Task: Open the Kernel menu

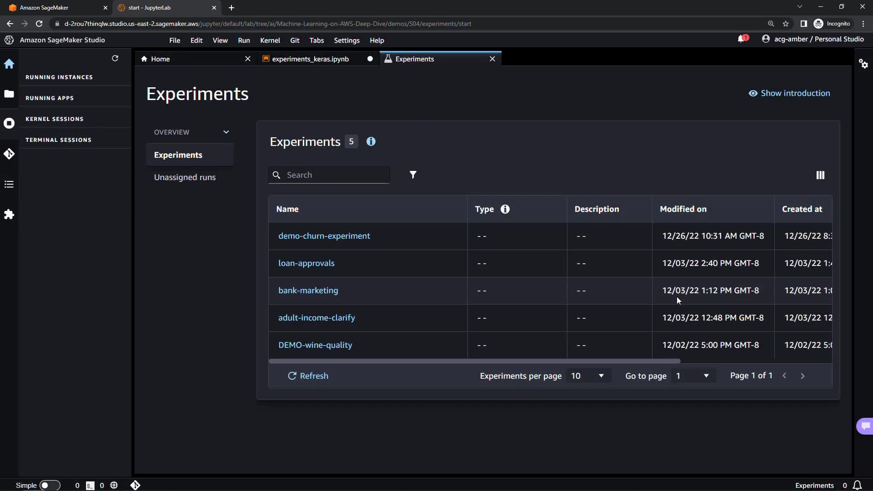Action: coord(270,40)
